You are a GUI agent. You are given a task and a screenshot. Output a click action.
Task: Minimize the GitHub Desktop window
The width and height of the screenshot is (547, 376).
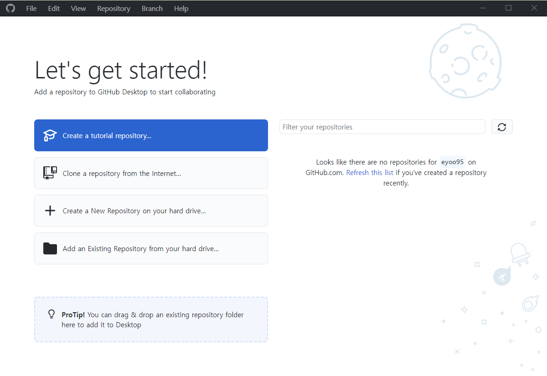click(x=483, y=8)
